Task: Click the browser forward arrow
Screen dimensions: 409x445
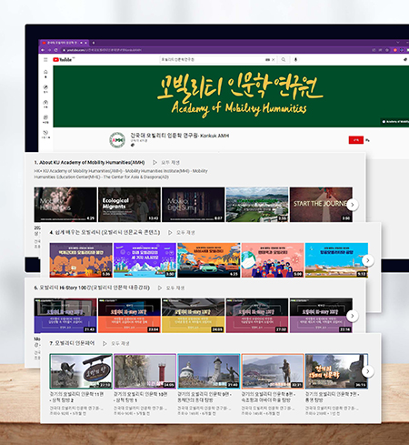Action: (x=49, y=50)
